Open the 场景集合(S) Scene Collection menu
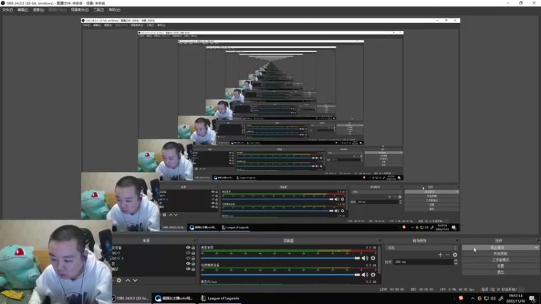Screen dimensions: 541x304 80,10
